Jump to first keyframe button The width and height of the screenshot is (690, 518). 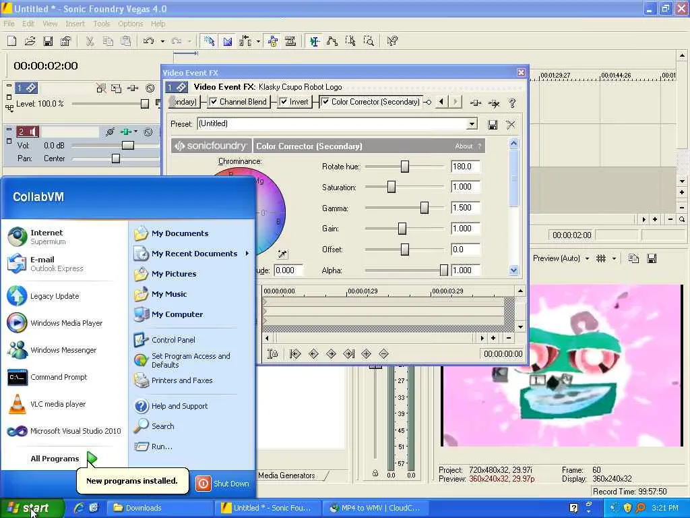295,353
